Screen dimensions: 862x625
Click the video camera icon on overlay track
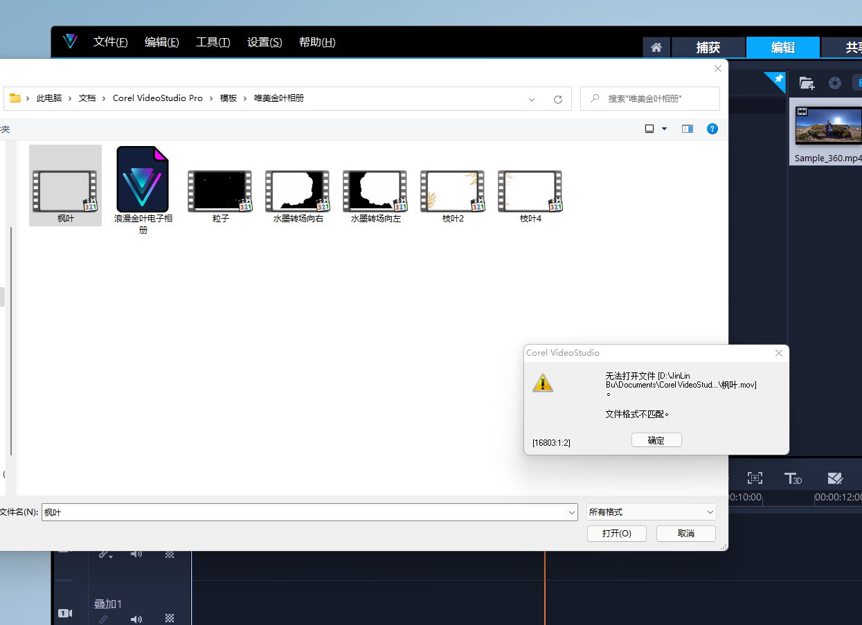coord(64,613)
